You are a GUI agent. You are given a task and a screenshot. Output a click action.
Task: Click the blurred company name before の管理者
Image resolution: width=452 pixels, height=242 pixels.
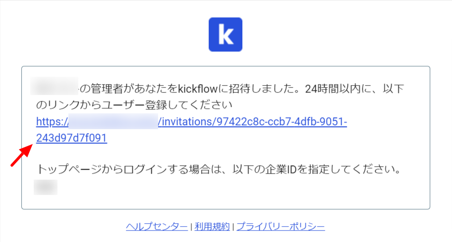click(x=54, y=86)
